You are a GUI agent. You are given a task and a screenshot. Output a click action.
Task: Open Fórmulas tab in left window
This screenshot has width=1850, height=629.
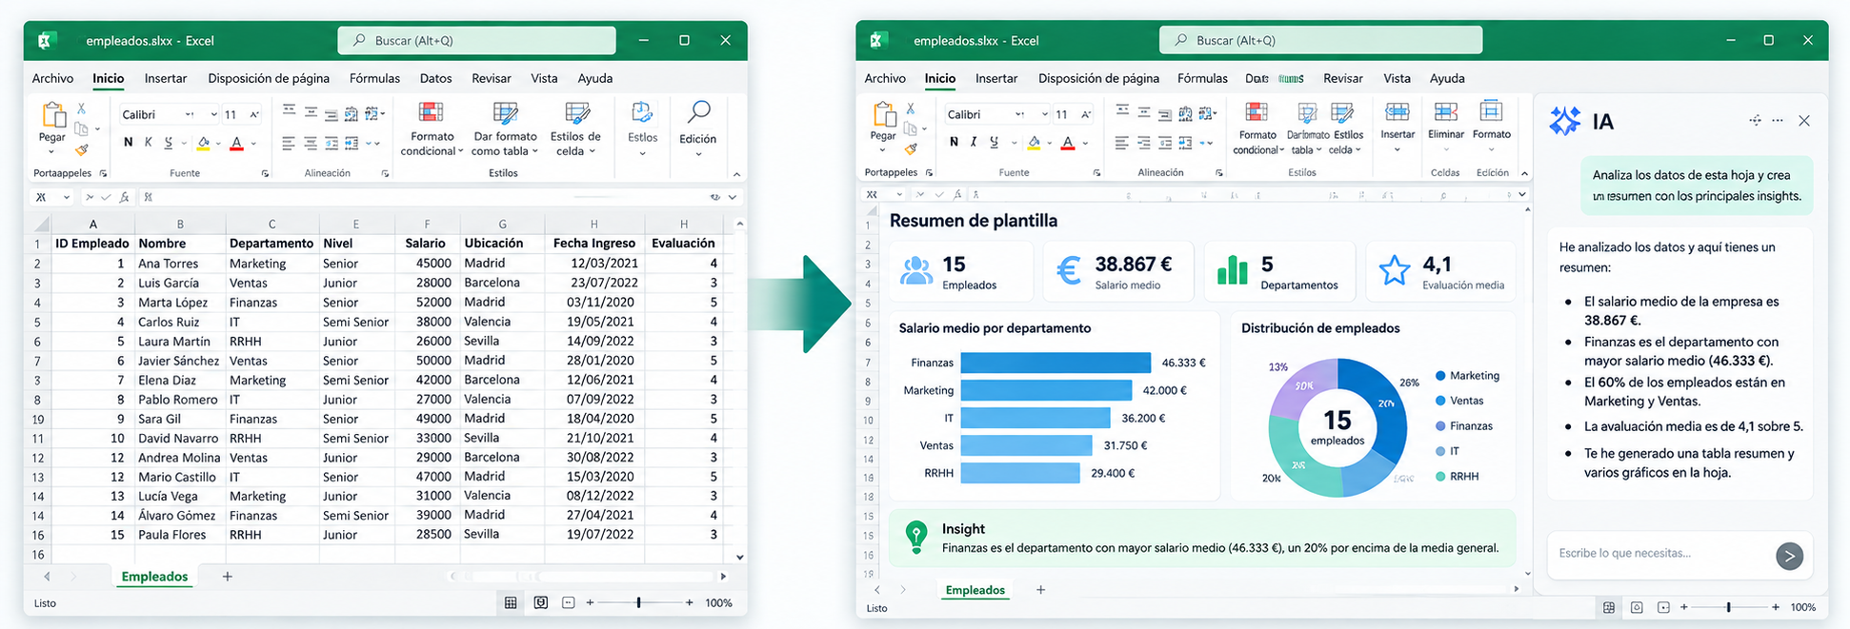tap(374, 78)
